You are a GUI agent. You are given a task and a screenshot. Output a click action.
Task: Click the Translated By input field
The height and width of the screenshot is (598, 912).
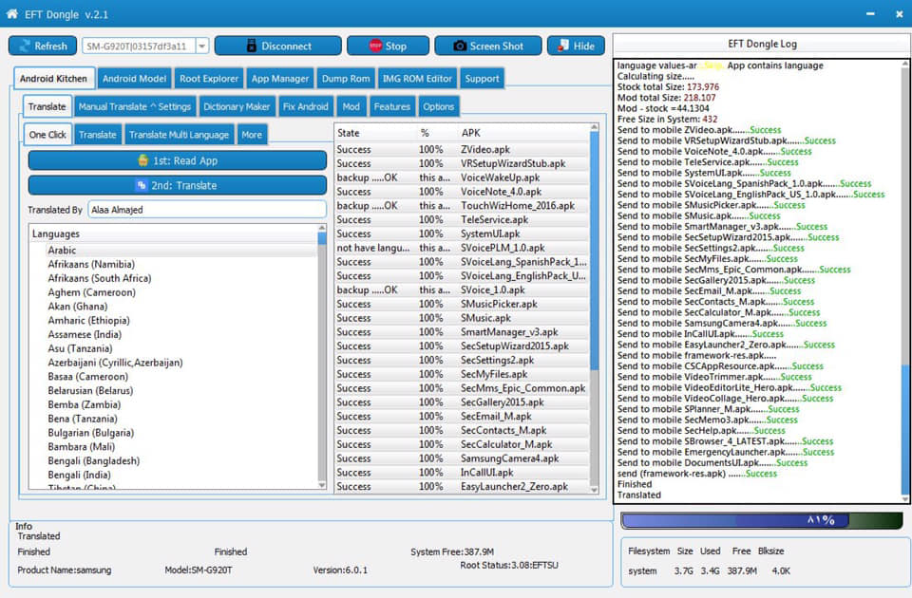207,210
